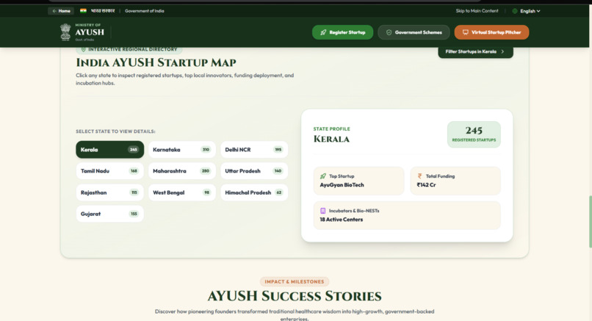Select the Maharashtra state option
This screenshot has height=321, width=592.
tap(182, 171)
